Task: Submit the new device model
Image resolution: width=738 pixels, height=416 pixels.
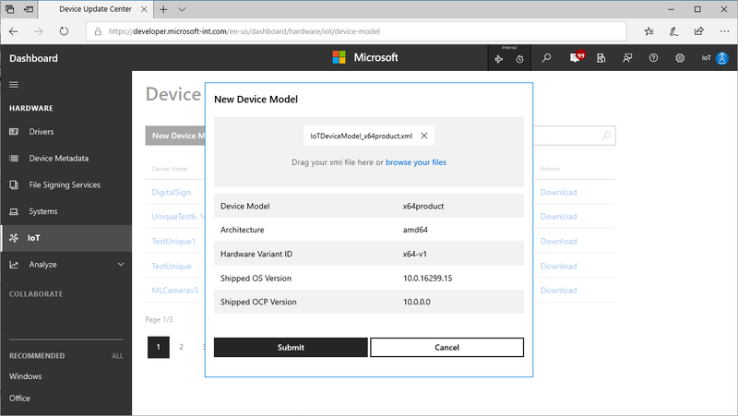Action: (x=291, y=348)
